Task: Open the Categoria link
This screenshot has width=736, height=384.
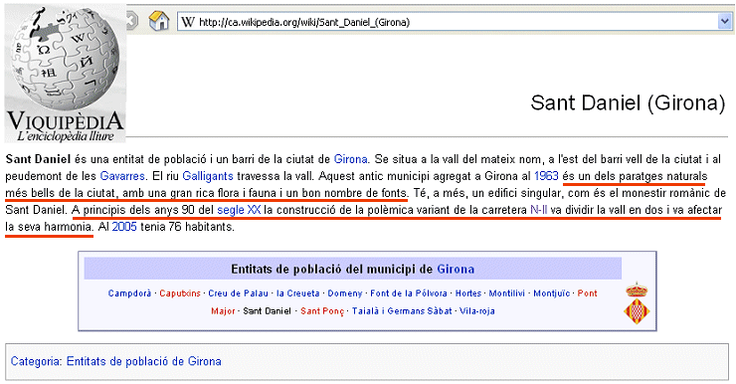Action: [35, 361]
